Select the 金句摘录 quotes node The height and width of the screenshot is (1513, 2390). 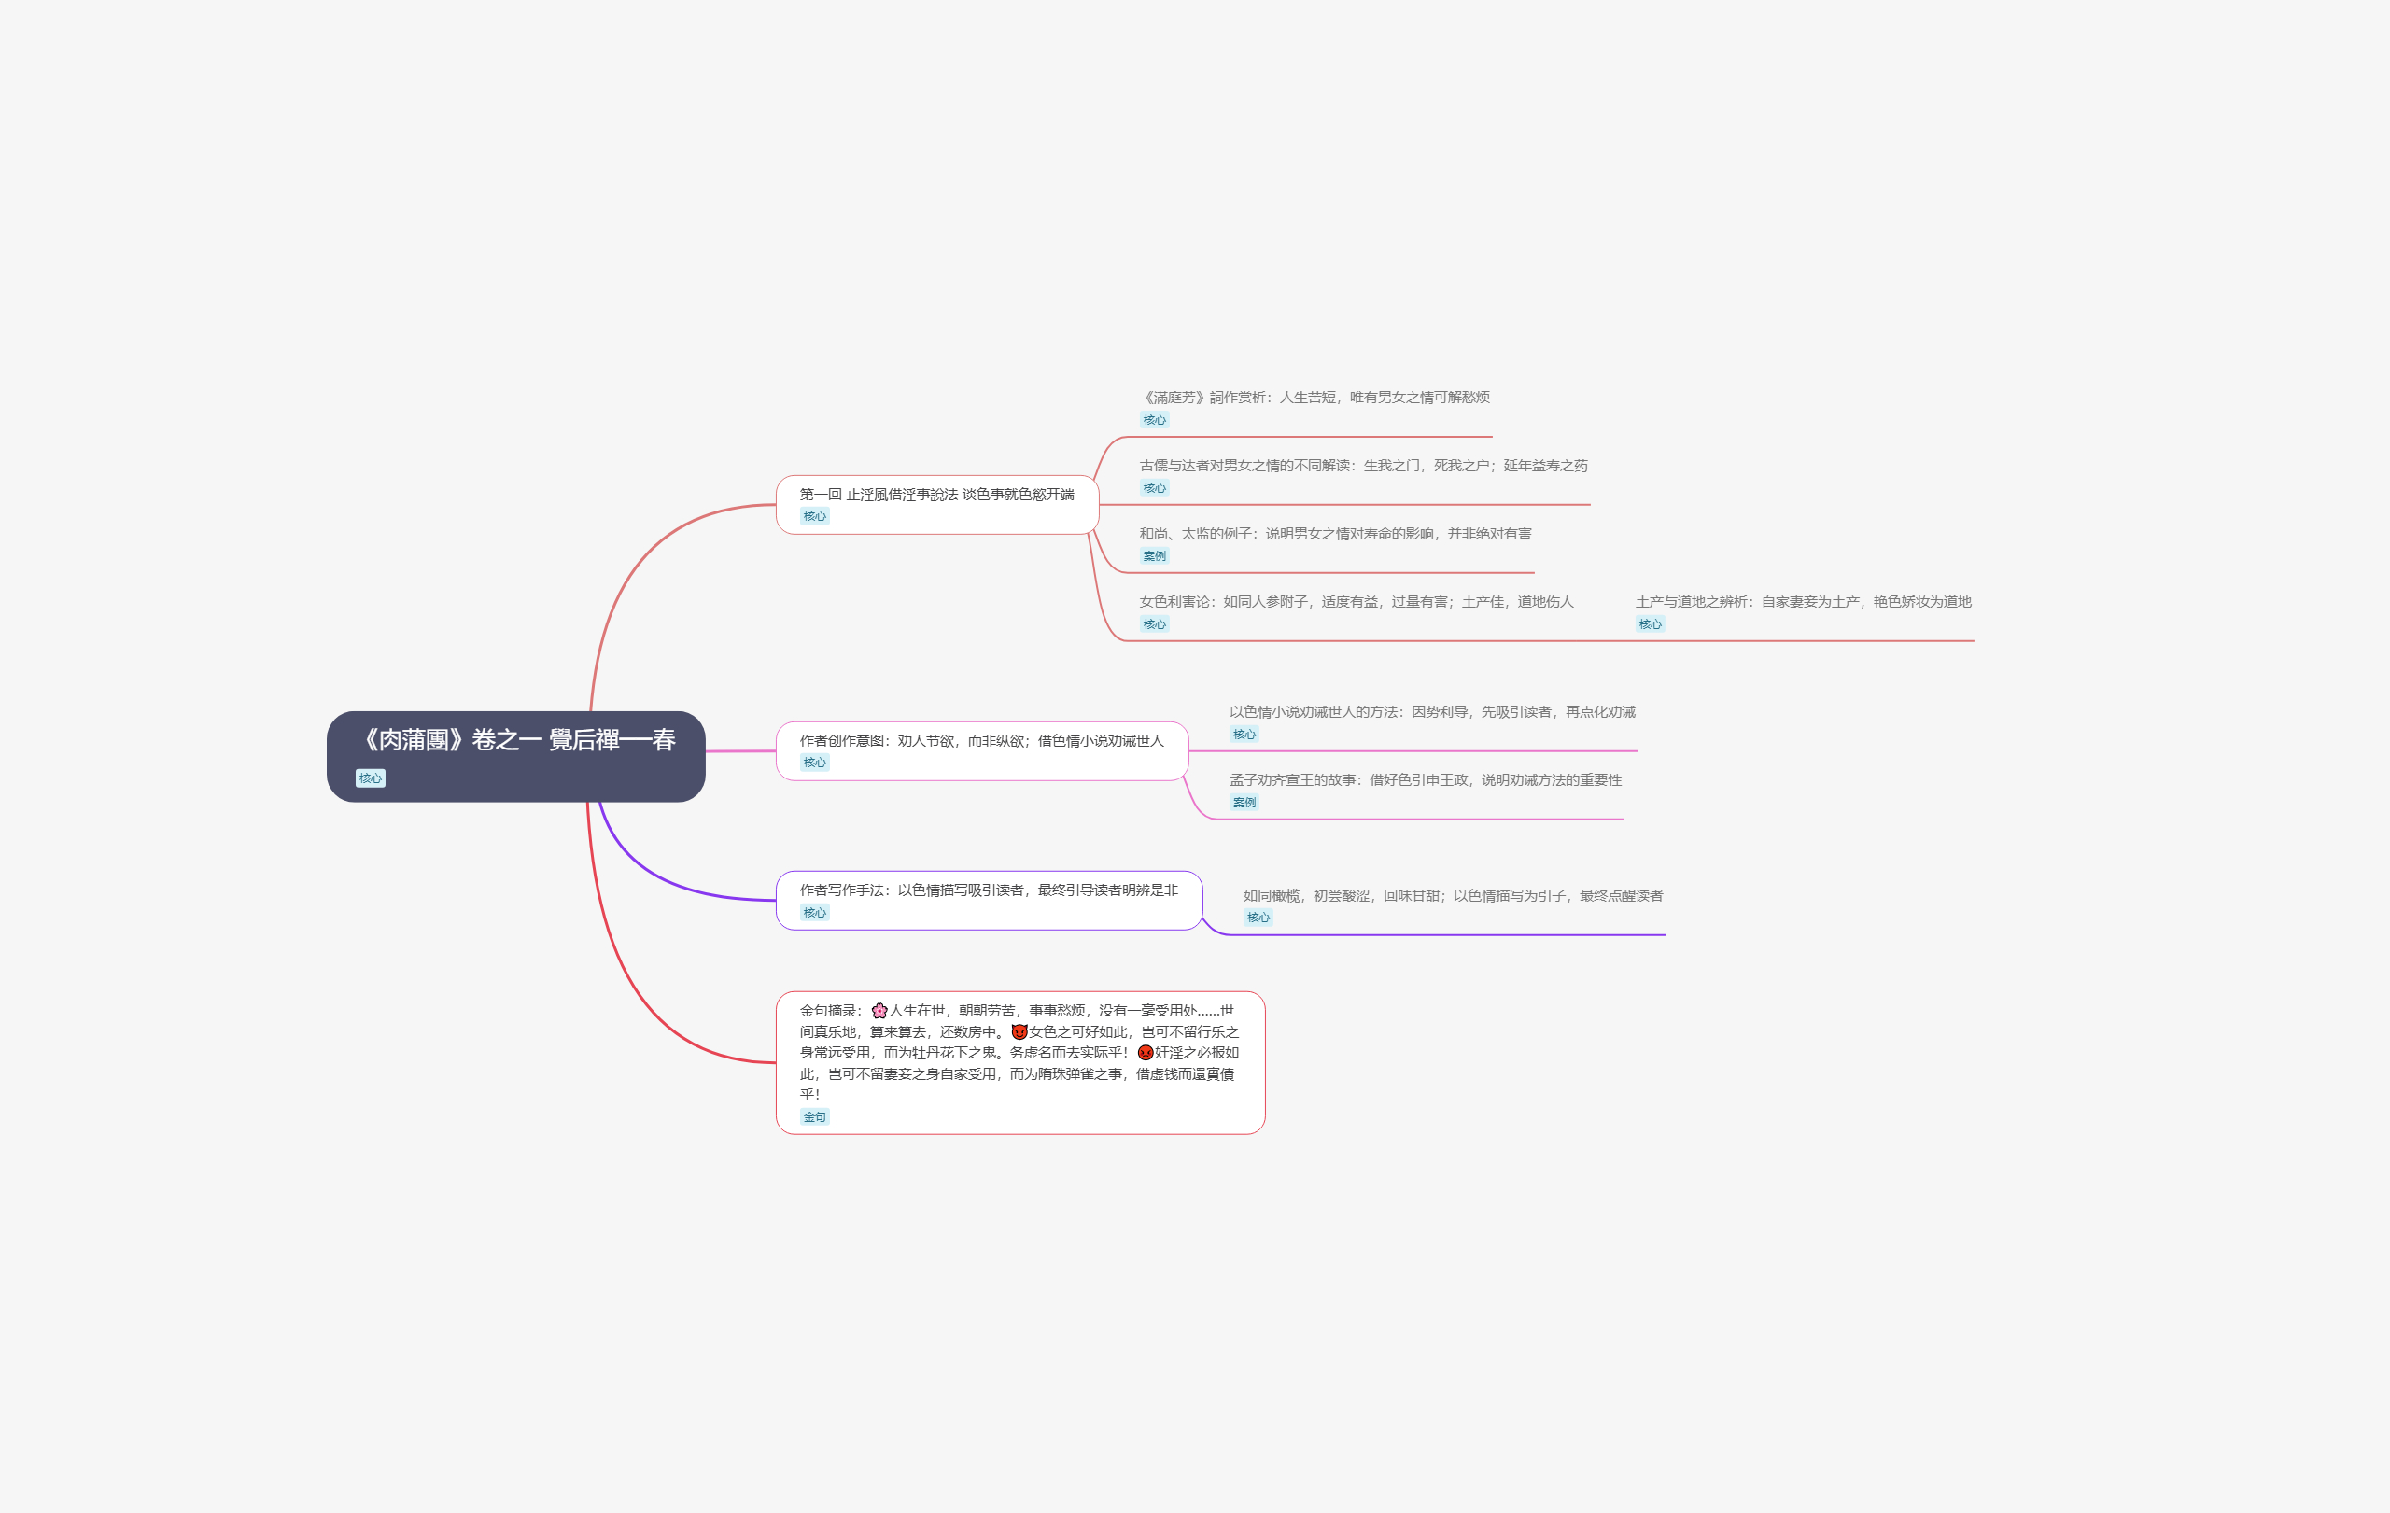[1019, 1053]
